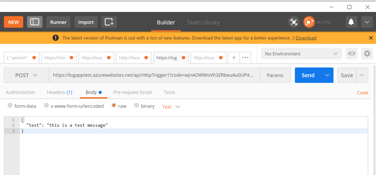Expand the No Environment dropdown
The width and height of the screenshot is (376, 175).
(301, 53)
